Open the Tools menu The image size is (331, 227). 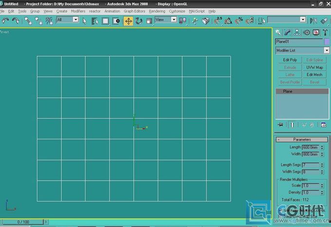(x=22, y=11)
